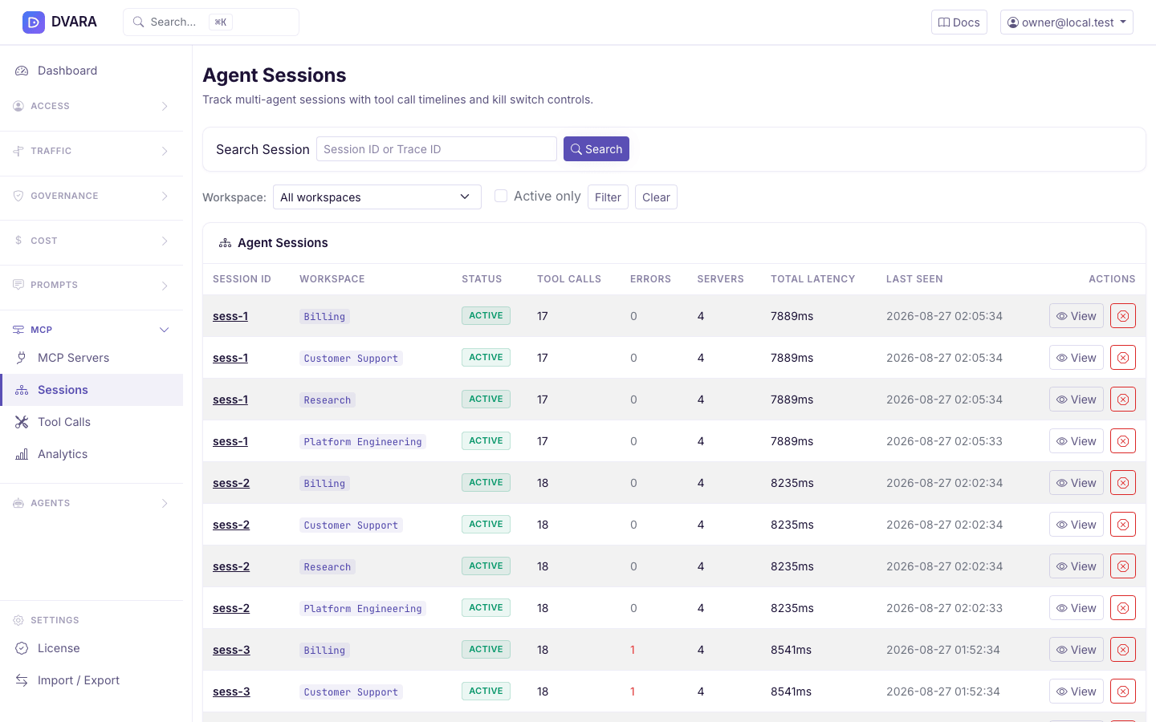The width and height of the screenshot is (1156, 722).
Task: Kill the sess-3 Customer Support session
Action: [x=1123, y=692]
